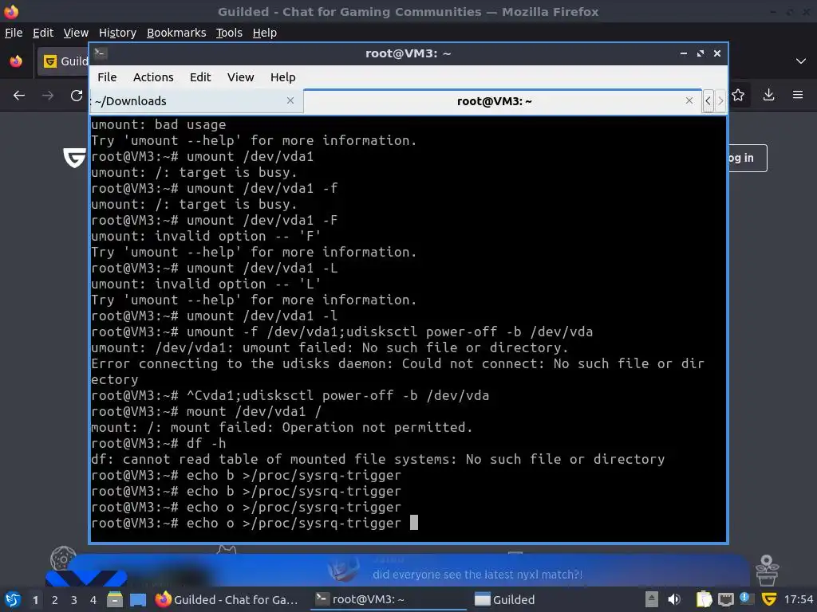The width and height of the screenshot is (817, 612).
Task: Open the terminal Actions menu
Action: tap(153, 77)
